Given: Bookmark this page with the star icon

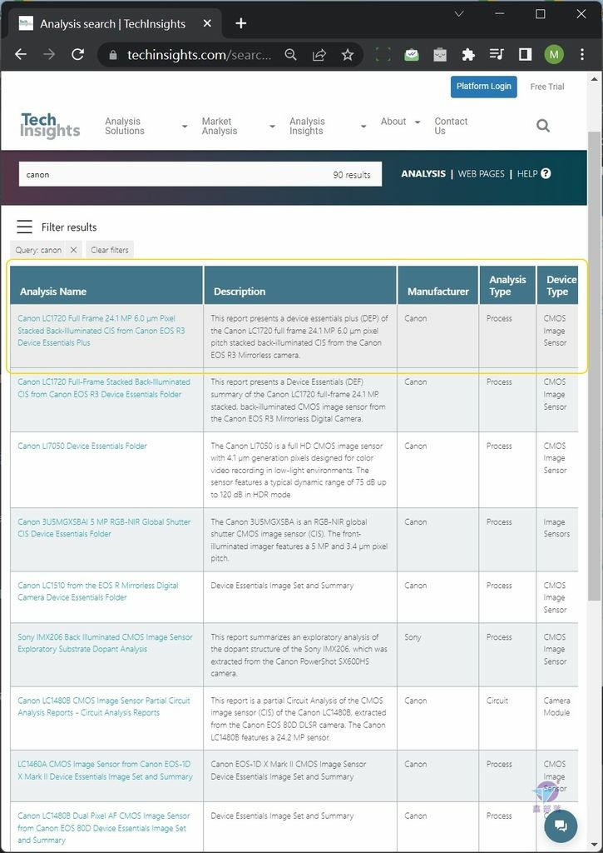Looking at the screenshot, I should [348, 54].
